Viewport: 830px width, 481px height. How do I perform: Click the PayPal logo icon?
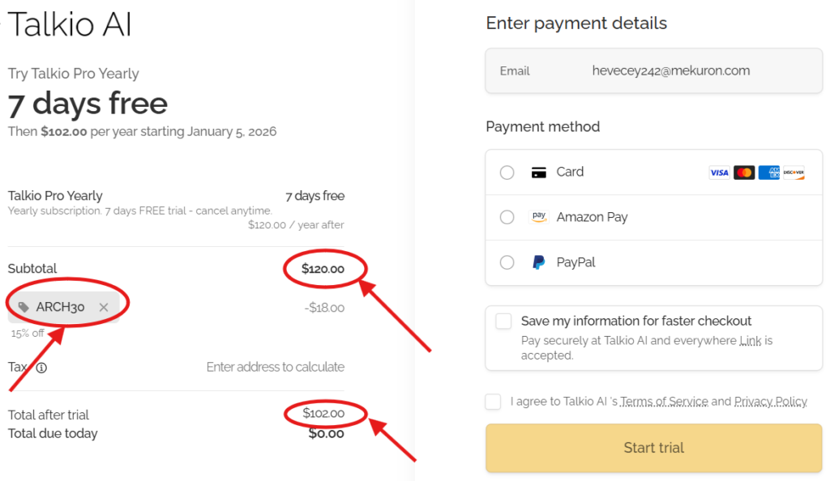click(x=537, y=262)
